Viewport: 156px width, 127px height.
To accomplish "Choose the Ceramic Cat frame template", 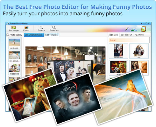I will (x=118, y=51).
